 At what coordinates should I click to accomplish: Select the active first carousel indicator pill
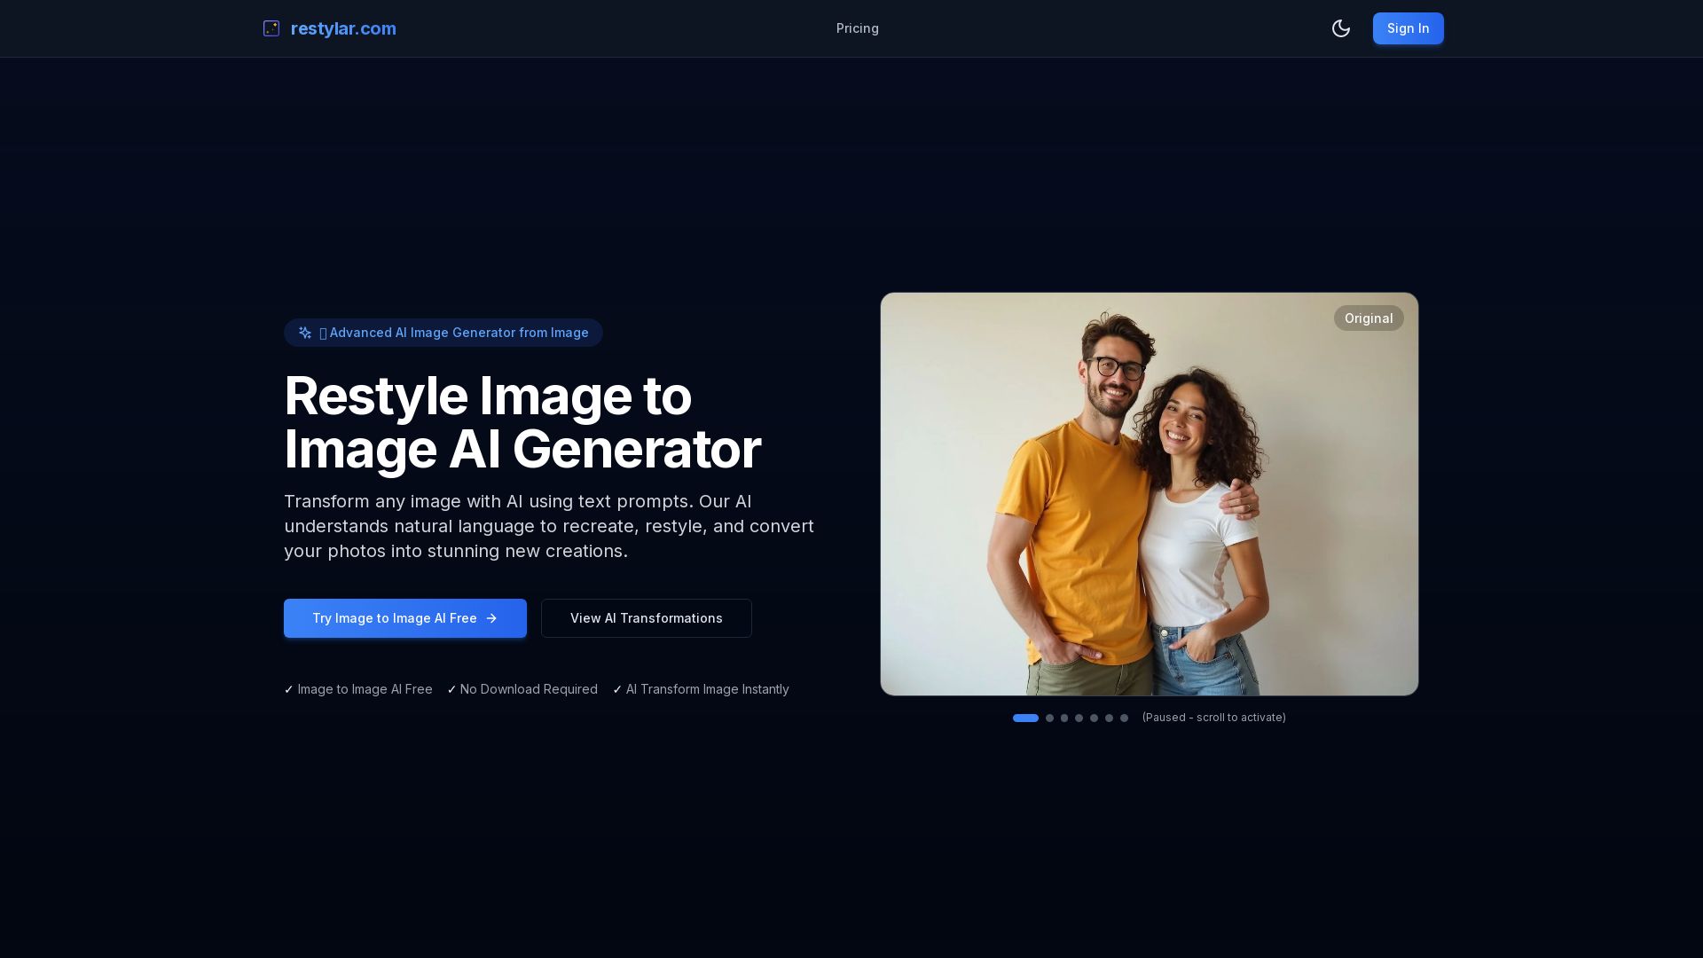1025,718
